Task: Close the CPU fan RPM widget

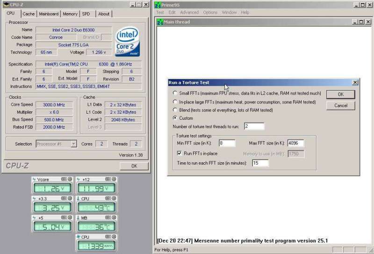Action: [x=114, y=237]
